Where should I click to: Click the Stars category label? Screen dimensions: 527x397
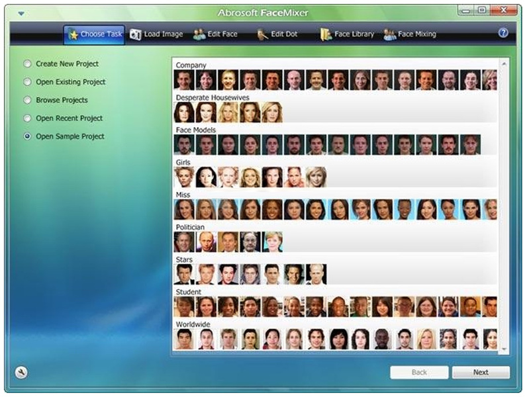pyautogui.click(x=184, y=259)
